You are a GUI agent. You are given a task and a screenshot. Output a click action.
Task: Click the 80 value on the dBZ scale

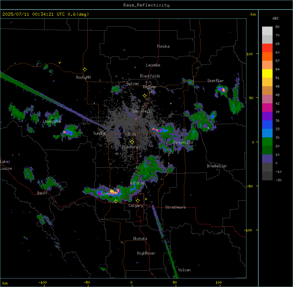[x=277, y=27]
